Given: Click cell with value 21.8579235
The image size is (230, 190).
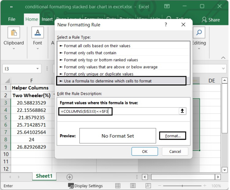Looking at the screenshot, I should 32,117.
